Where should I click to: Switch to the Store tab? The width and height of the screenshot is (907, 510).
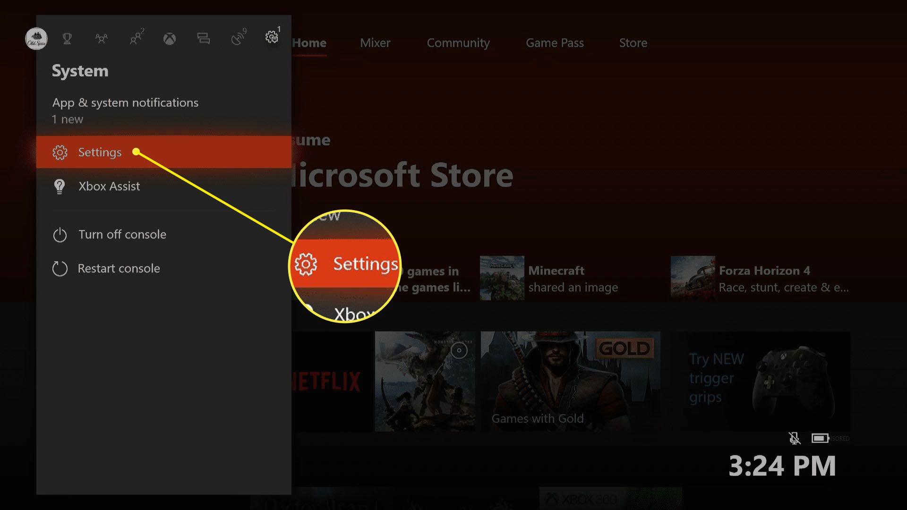coord(633,43)
